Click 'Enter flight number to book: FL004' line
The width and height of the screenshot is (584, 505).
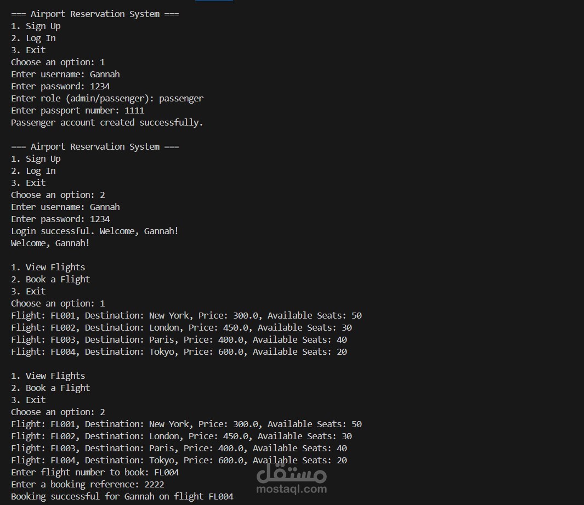point(95,472)
